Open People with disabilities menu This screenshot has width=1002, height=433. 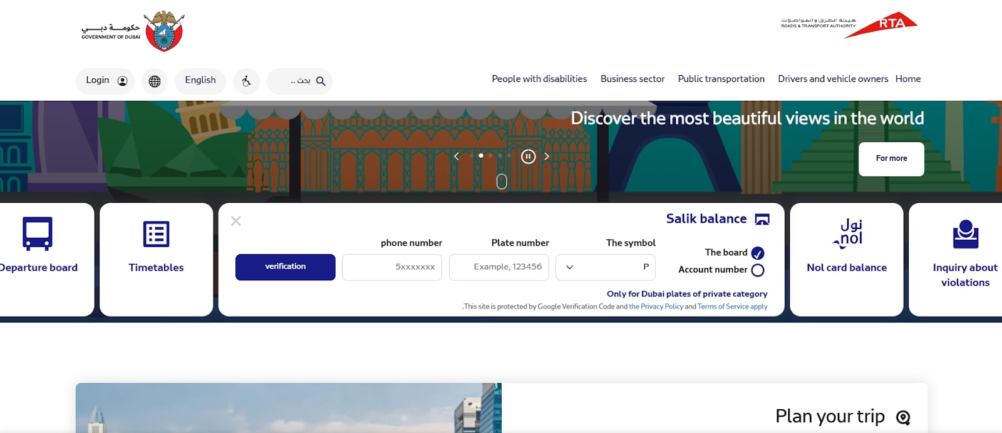pos(539,79)
